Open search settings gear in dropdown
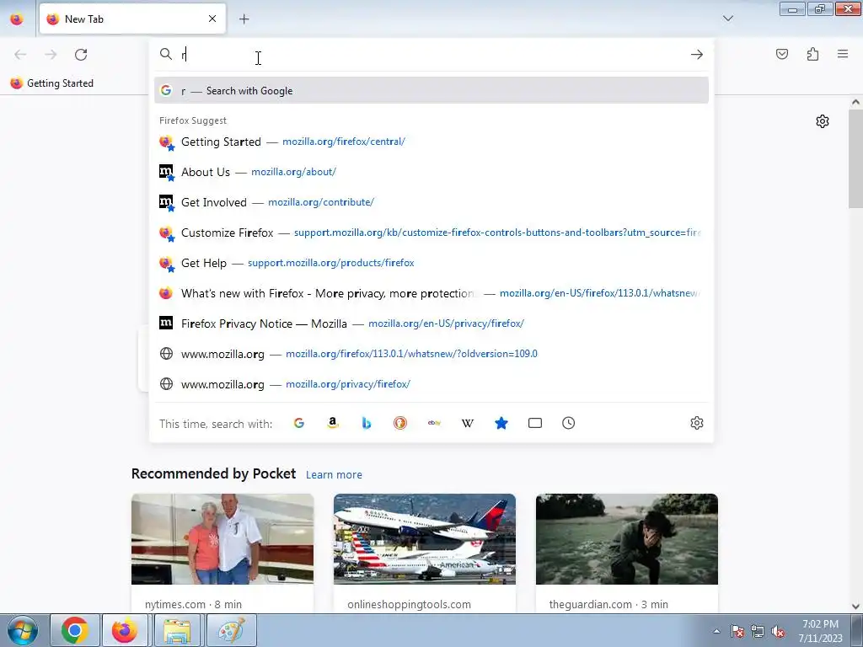 [x=697, y=423]
